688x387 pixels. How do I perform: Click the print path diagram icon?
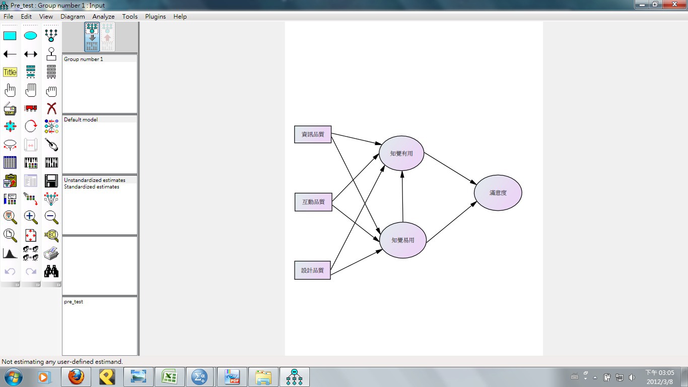[x=51, y=253]
